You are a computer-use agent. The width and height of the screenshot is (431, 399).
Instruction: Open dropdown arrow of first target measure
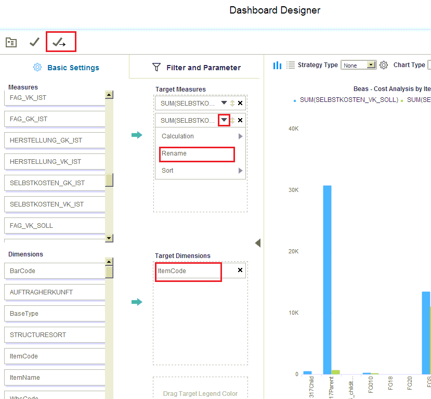pos(224,103)
